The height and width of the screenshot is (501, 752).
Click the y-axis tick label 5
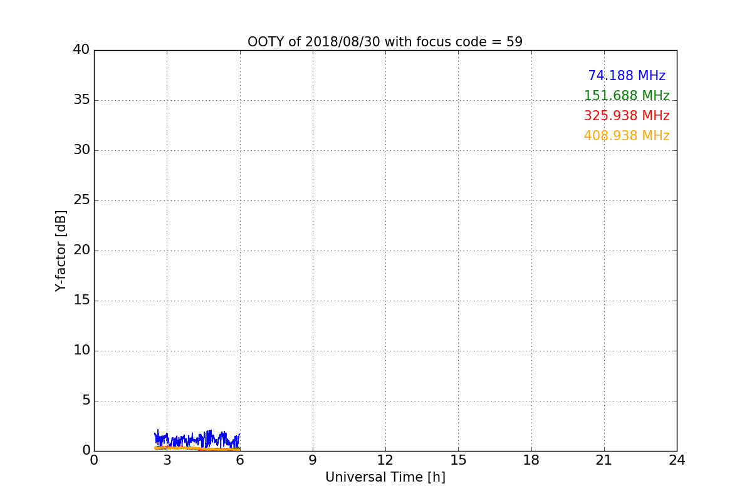pyautogui.click(x=86, y=401)
